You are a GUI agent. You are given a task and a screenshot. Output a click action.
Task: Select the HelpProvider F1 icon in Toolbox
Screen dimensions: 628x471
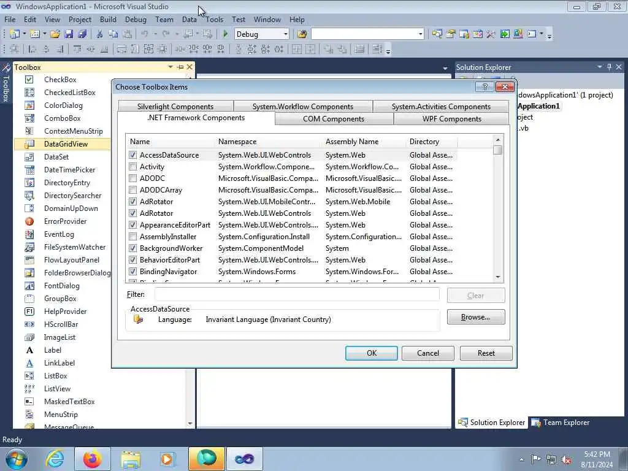point(29,312)
